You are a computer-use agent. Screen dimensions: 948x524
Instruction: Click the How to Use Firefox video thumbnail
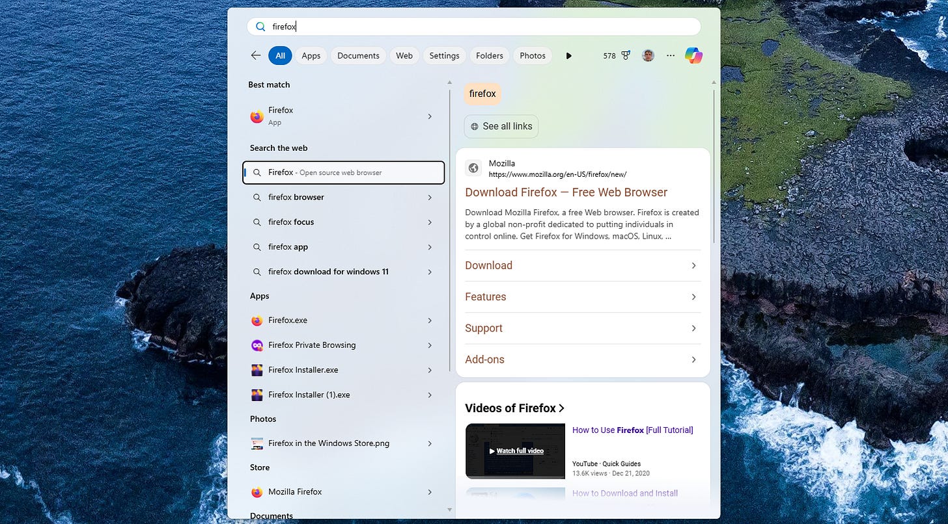(515, 451)
